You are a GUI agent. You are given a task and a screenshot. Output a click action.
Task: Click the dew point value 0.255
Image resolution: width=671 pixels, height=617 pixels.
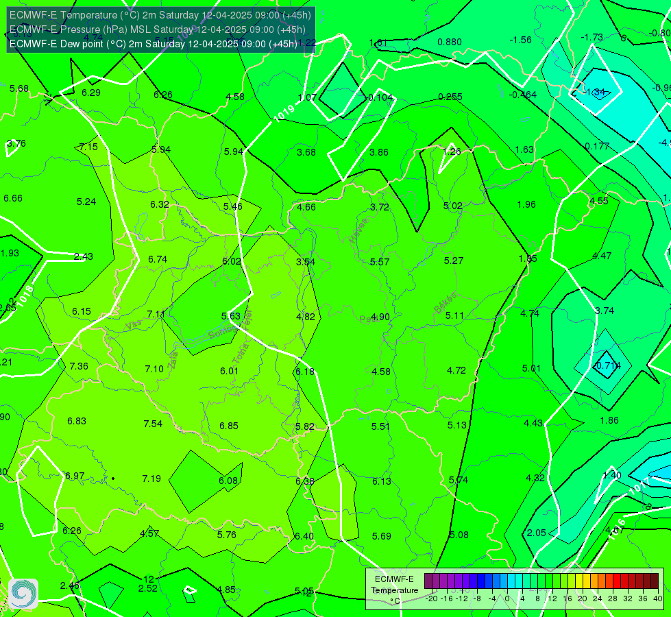point(450,97)
